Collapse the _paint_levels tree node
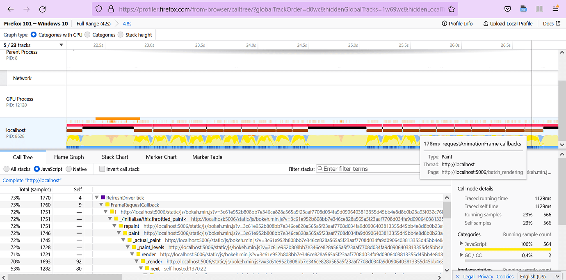566x280 pixels. 128,247
